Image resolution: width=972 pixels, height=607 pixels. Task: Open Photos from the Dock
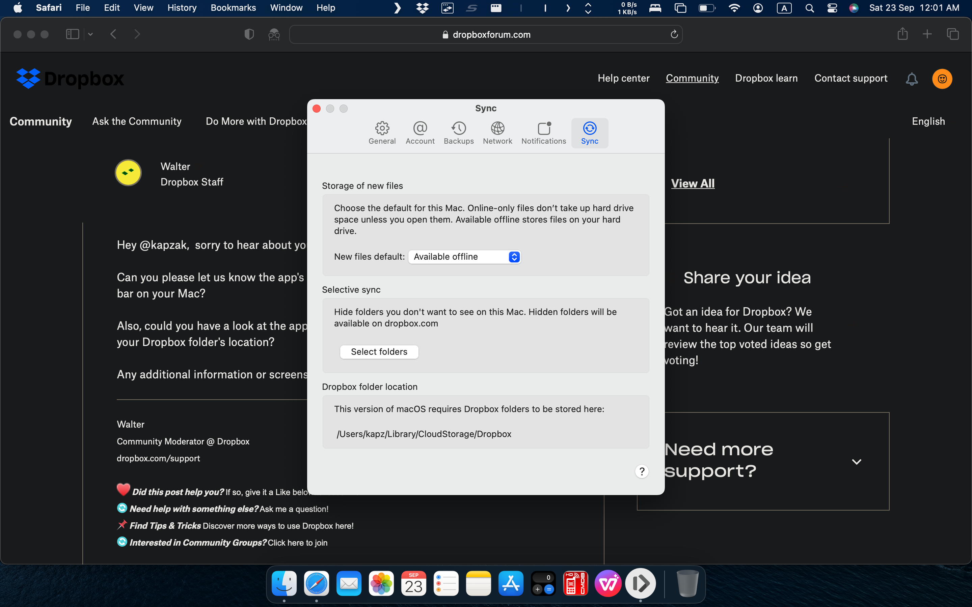[381, 583]
